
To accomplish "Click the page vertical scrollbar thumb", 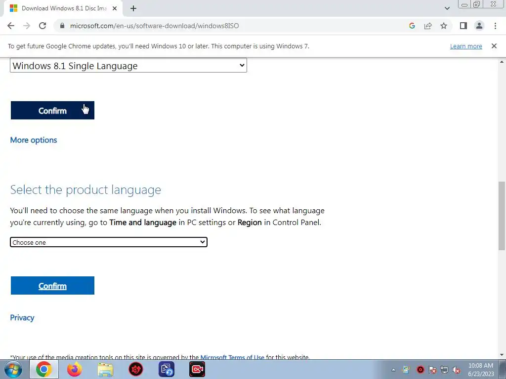I will point(502,216).
